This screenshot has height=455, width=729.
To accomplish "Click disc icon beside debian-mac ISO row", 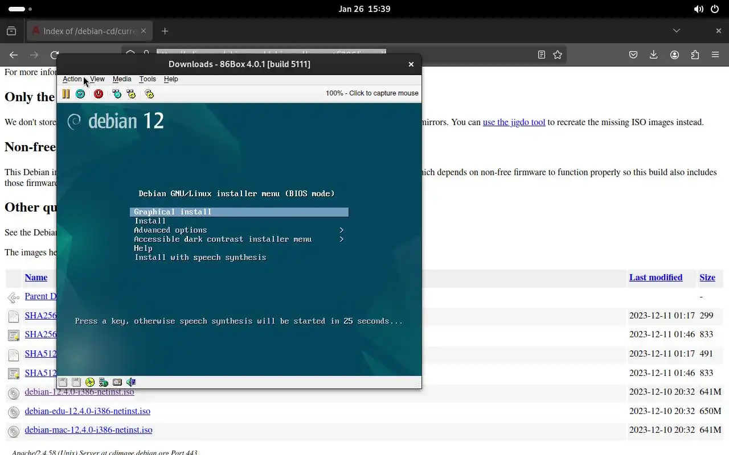I will (14, 431).
